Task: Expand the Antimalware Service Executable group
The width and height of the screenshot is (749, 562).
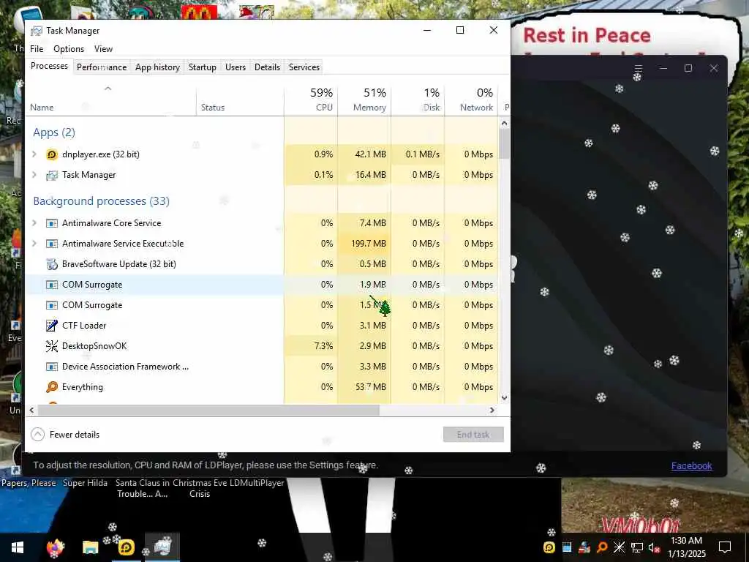Action: click(x=34, y=244)
